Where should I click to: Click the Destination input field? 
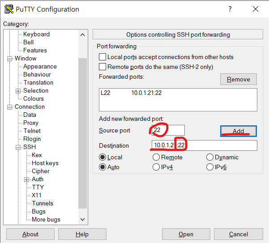204,145
